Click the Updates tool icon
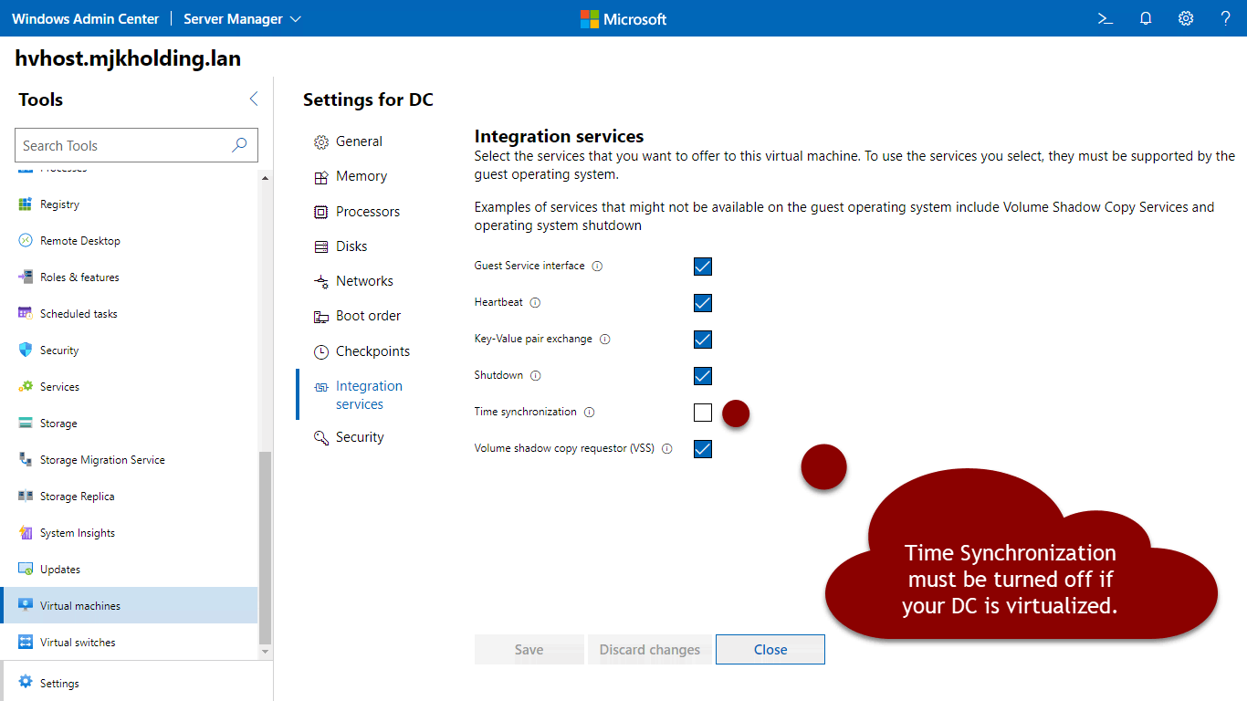Screen dimensions: 1247x701 tap(26, 570)
